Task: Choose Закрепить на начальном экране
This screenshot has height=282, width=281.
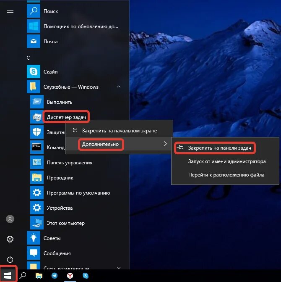Action: point(119,130)
